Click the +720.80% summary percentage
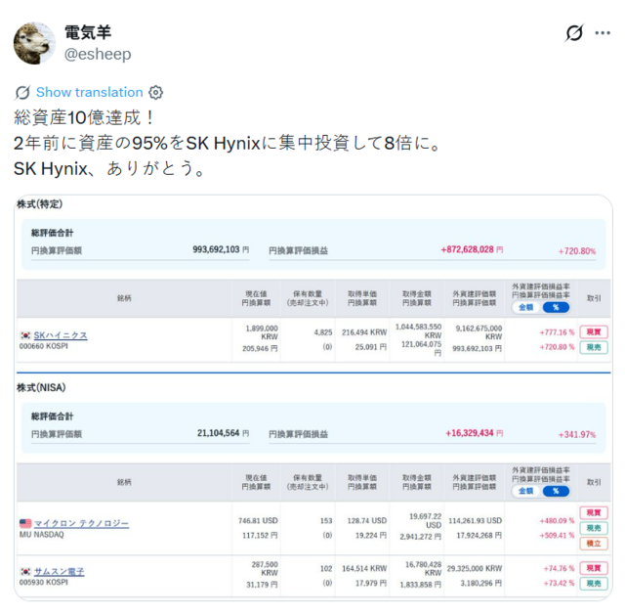 point(577,251)
